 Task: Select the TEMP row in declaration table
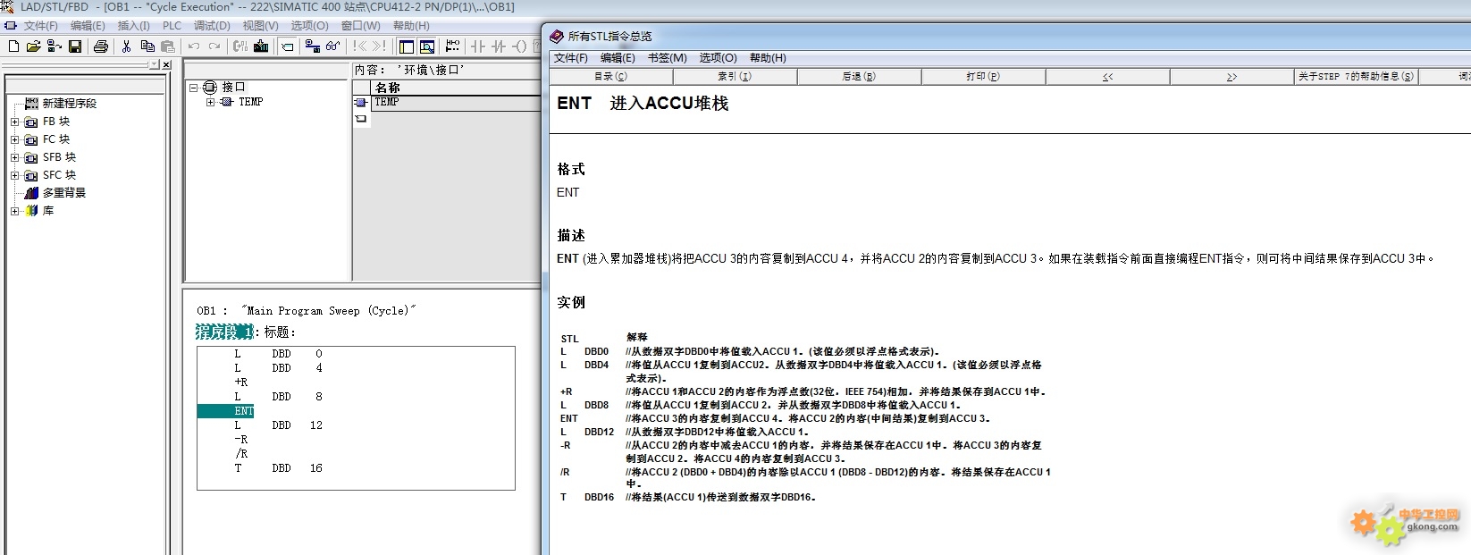click(456, 103)
